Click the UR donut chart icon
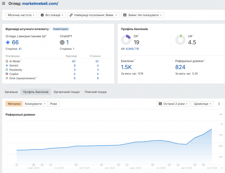Viewport: 225px width, 173px height. coord(180,40)
